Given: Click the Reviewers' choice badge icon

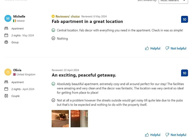Looking at the screenshot, I should coord(53,16).
